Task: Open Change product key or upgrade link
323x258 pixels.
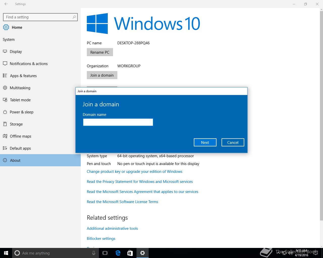Action: [134, 171]
